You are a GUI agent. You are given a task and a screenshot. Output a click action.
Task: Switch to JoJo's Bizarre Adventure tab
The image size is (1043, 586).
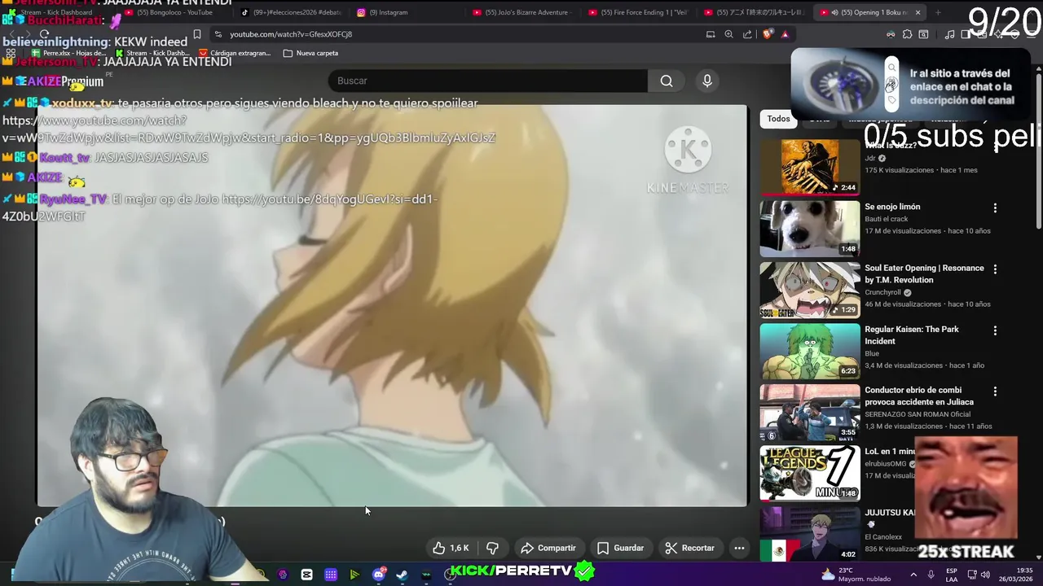click(x=521, y=12)
